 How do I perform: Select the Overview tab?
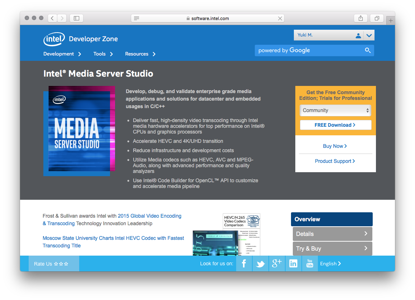(331, 219)
